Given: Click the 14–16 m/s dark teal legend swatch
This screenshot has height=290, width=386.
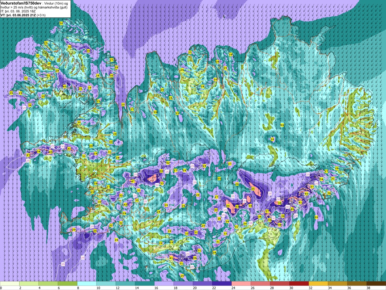Looking at the screenshot, I should pyautogui.click(x=145, y=284).
